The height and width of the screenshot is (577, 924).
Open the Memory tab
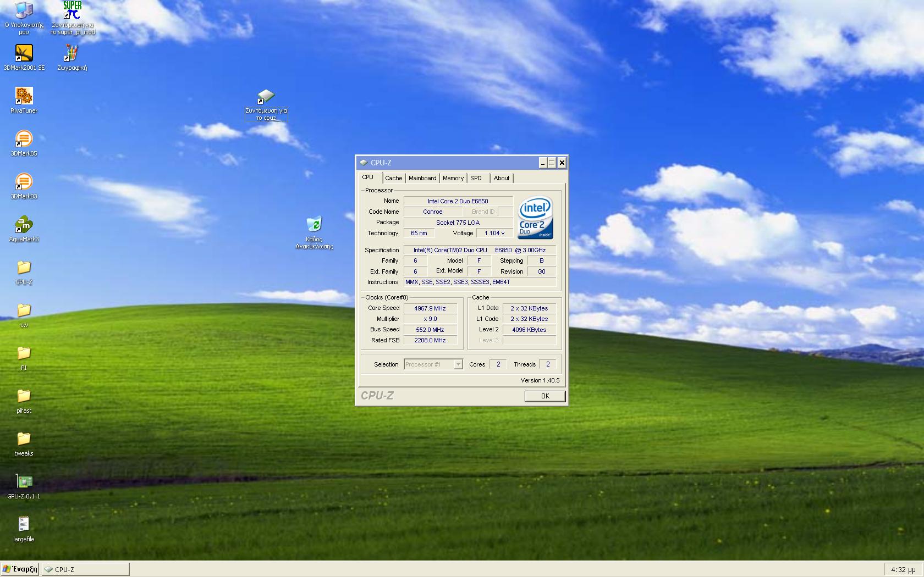click(x=453, y=178)
